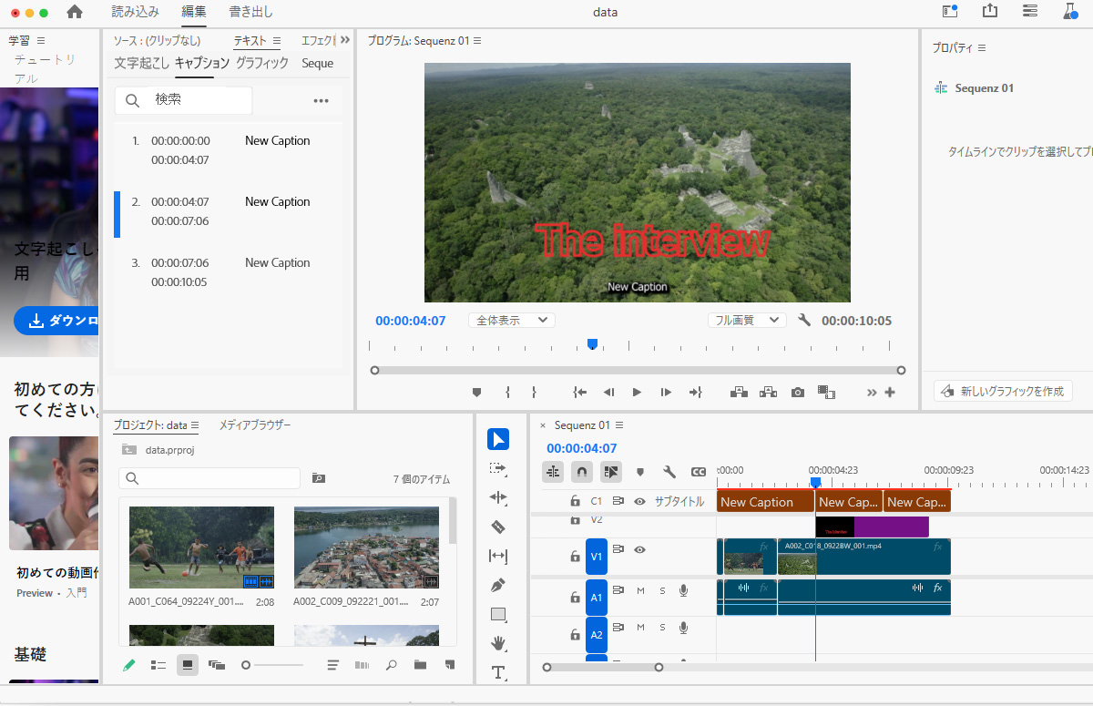
Task: Click the Add Marker icon in the timeline
Action: (640, 472)
